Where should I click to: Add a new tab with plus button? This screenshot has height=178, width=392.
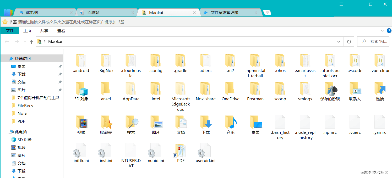267,12
